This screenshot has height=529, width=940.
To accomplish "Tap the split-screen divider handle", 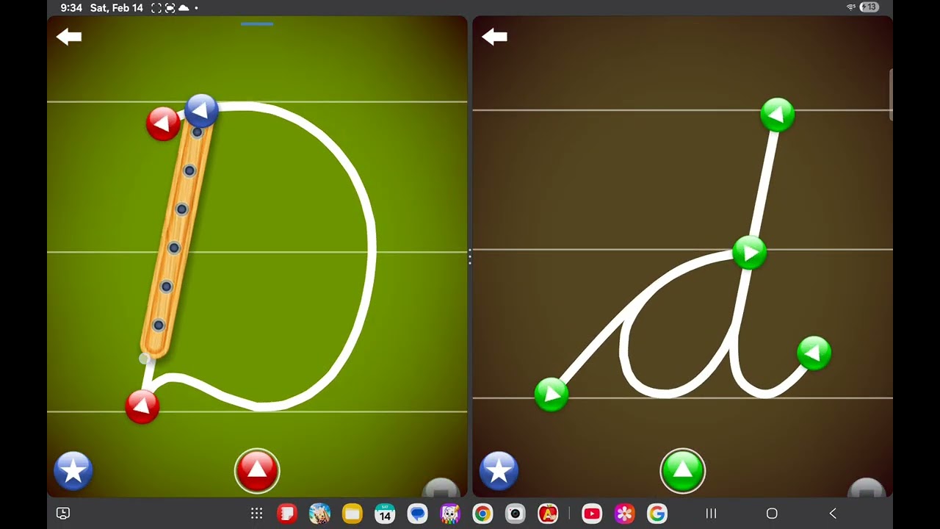I will [470, 256].
